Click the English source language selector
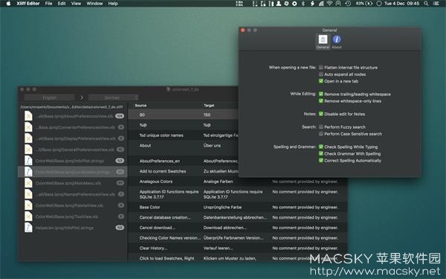The image size is (446, 279). pyautogui.click(x=50, y=97)
